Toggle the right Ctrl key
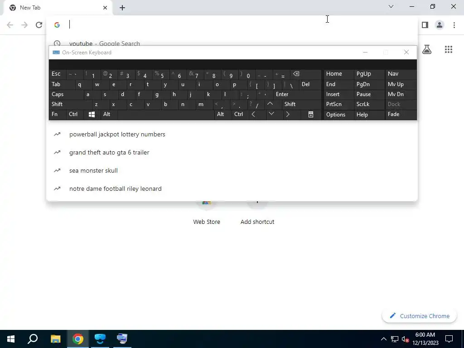The width and height of the screenshot is (464, 348). [240, 114]
